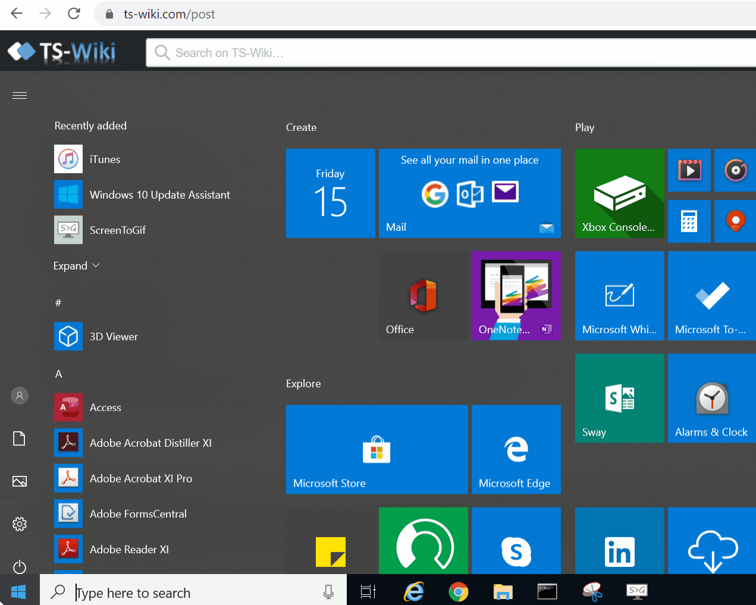This screenshot has height=605, width=756.
Task: Launch the Sway tile
Action: [x=619, y=398]
